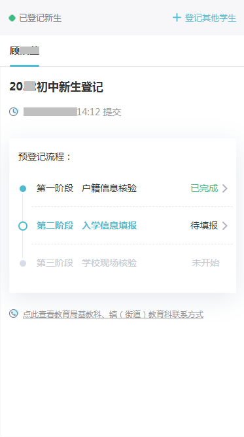The image size is (244, 437).
Task: Click the clock icon beside submission time
Action: pos(14,112)
